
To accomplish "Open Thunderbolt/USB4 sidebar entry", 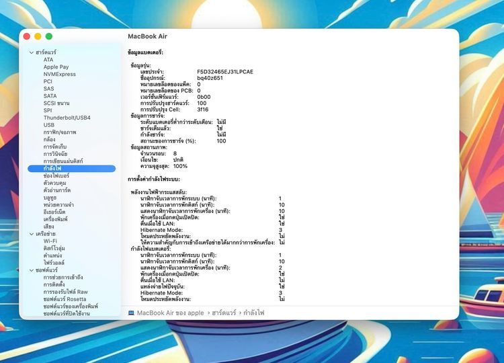I will pos(67,118).
